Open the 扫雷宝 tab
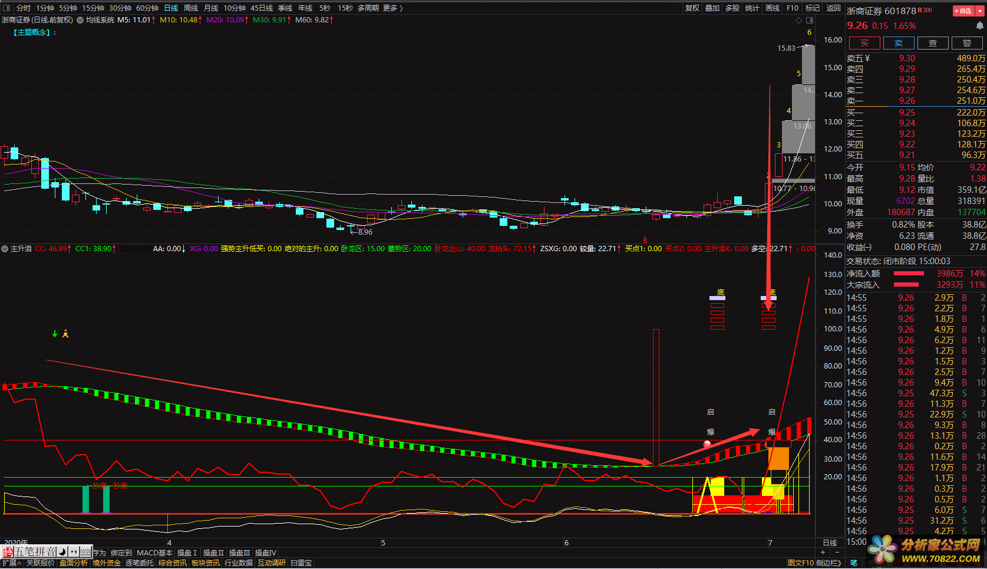Viewport: 987px width, 569px height. tap(301, 563)
